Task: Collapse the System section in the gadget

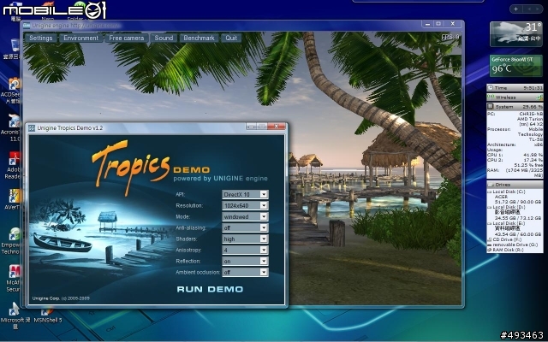Action: click(515, 107)
